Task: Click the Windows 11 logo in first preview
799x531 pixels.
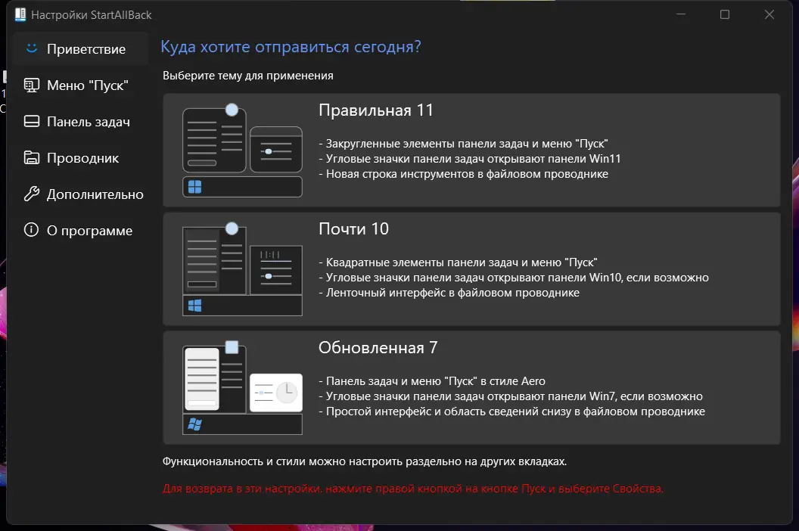Action: click(x=194, y=187)
